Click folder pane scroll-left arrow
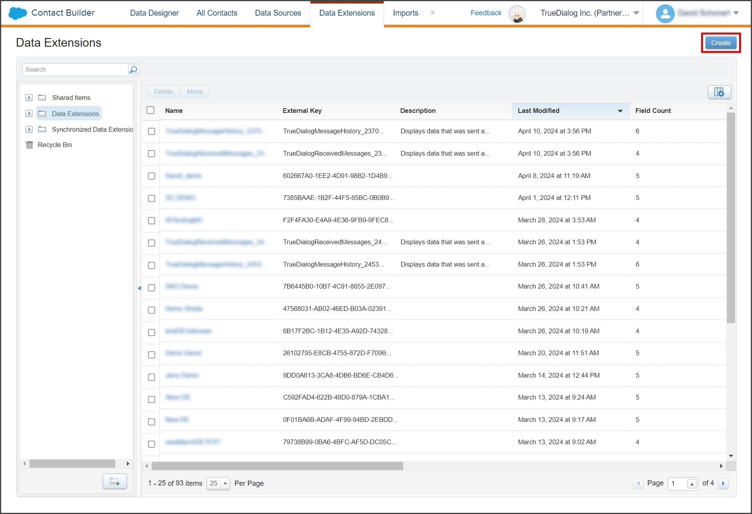The image size is (752, 514). [x=24, y=463]
